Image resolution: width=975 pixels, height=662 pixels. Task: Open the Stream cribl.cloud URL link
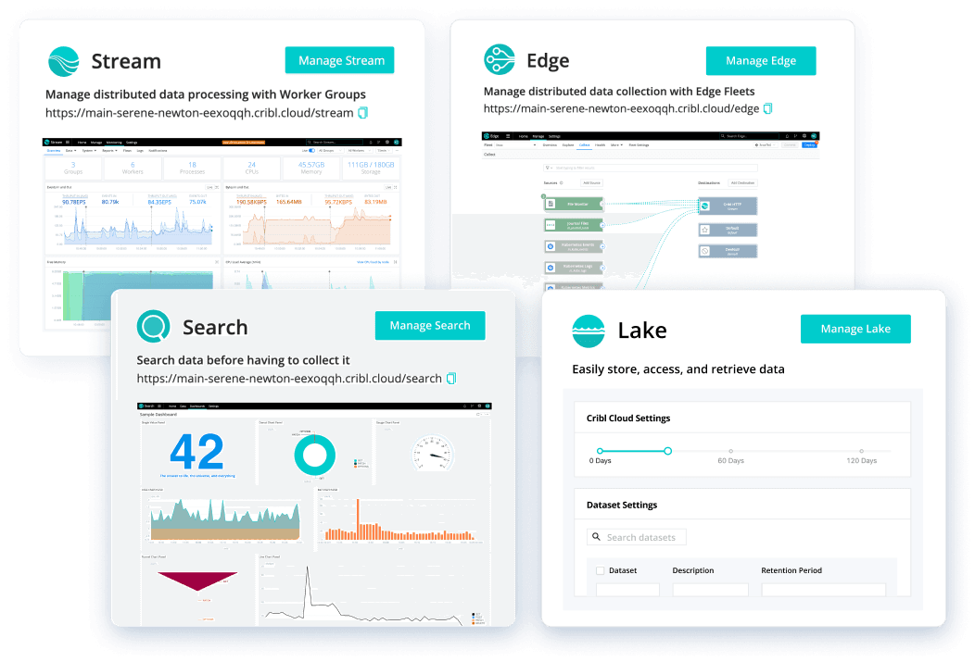tap(199, 113)
